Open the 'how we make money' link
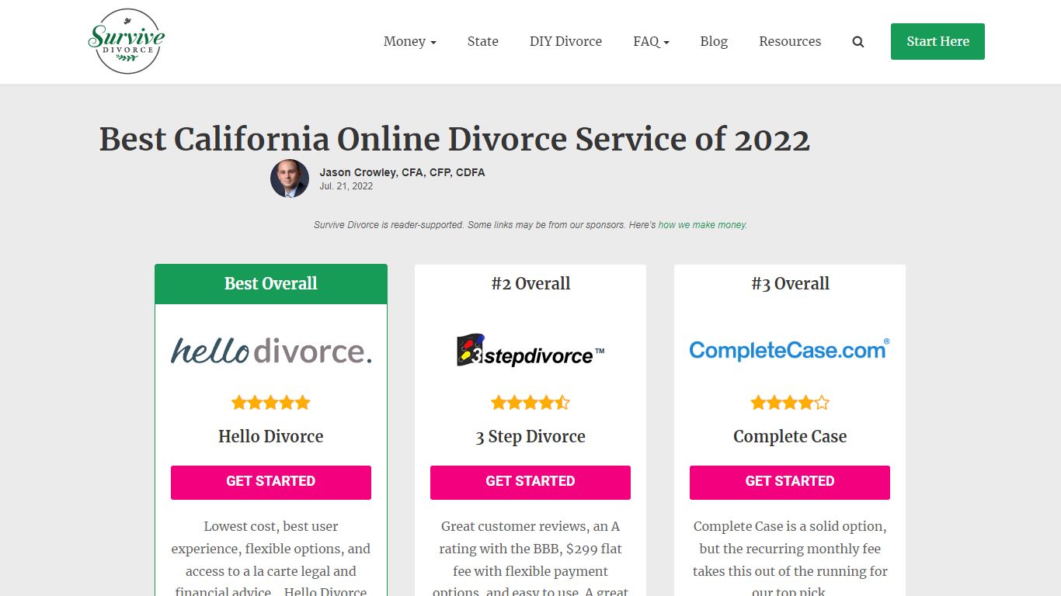Screen dimensions: 1061x596 (702, 225)
